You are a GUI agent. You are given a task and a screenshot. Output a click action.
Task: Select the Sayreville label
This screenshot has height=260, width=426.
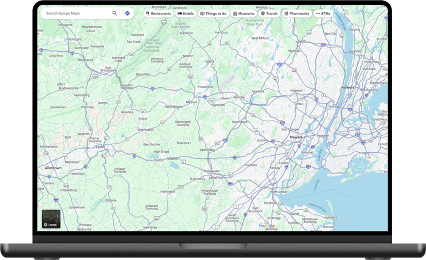tap(270, 203)
